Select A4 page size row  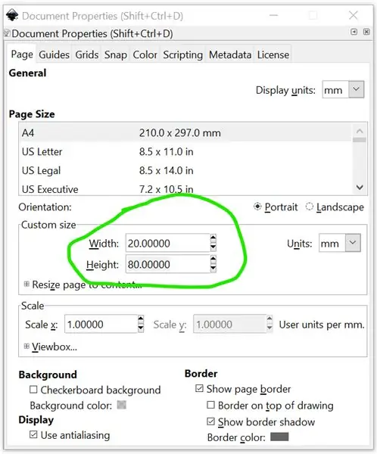(185, 133)
